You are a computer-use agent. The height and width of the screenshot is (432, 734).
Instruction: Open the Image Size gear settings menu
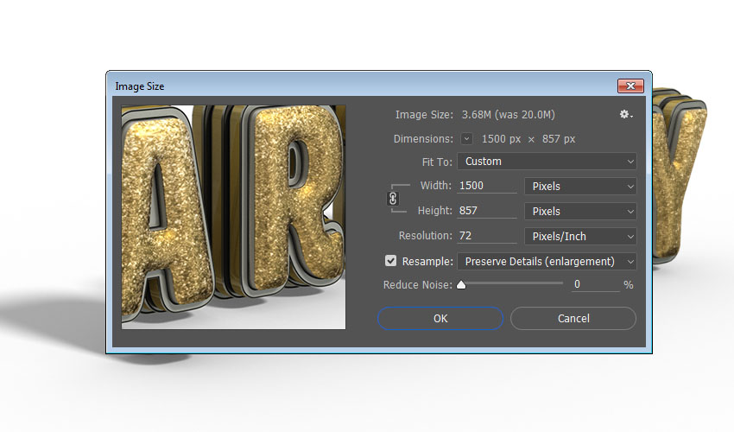[x=625, y=115]
